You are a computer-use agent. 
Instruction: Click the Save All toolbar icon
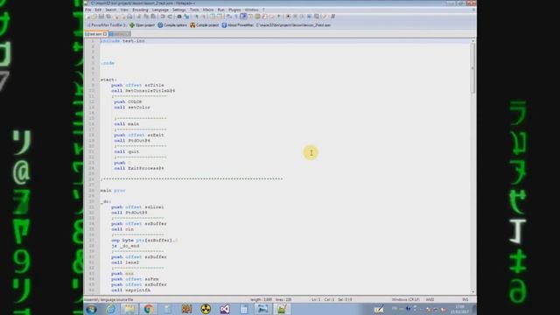pos(108,17)
